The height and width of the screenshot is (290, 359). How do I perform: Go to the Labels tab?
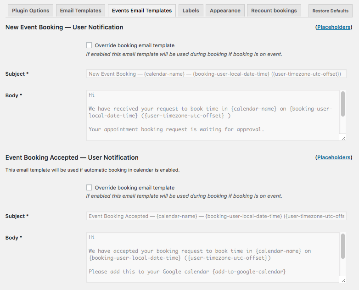(x=191, y=11)
